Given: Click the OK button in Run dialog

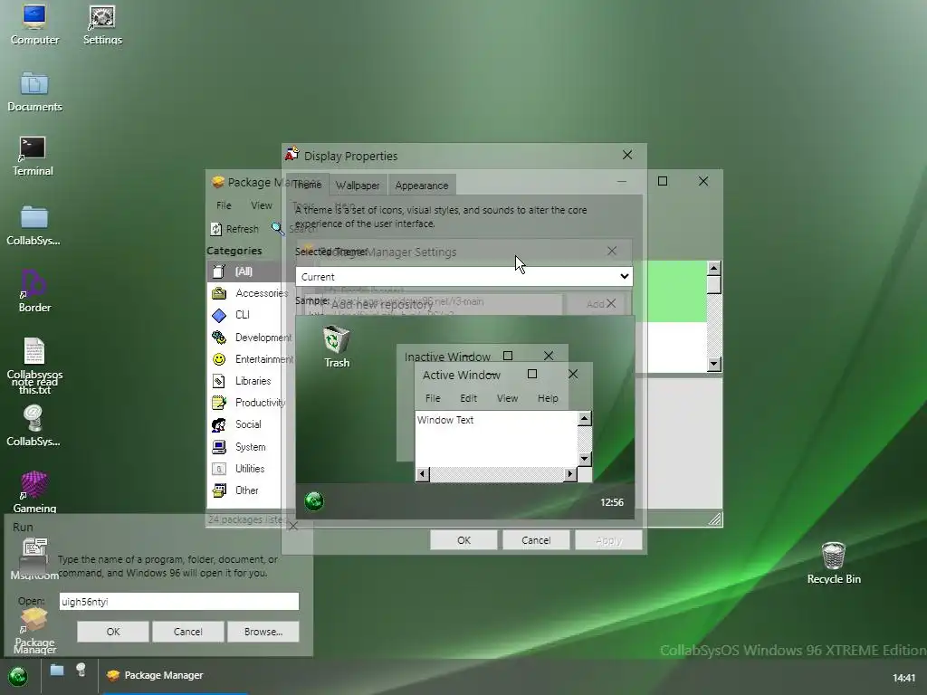Looking at the screenshot, I should coord(113,632).
